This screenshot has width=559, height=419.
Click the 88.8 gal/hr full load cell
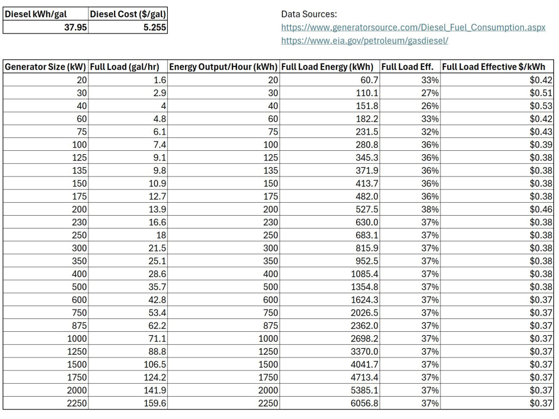(x=128, y=351)
